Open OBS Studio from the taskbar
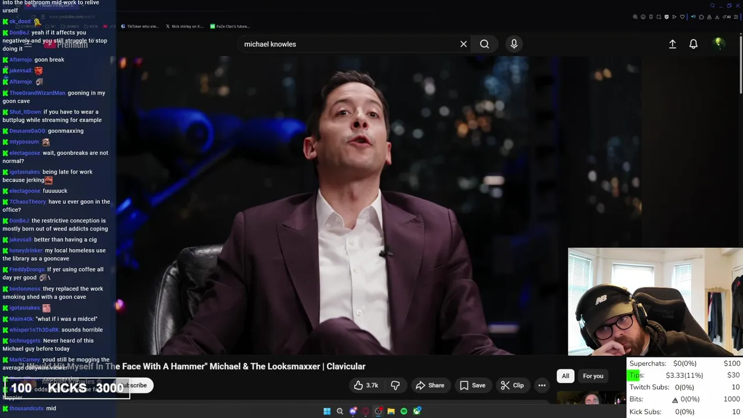This screenshot has width=743, height=418. 378,411
